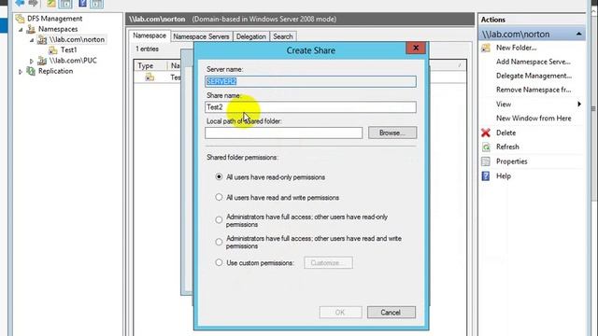The image size is (598, 336).
Task: Click 'New Window from Here' action
Action: [534, 119]
